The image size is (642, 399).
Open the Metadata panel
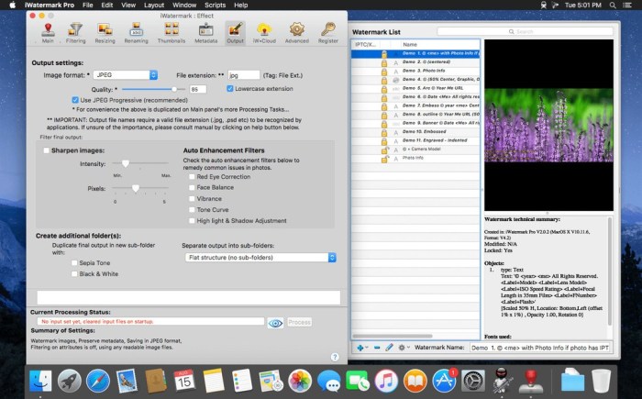pyautogui.click(x=206, y=32)
